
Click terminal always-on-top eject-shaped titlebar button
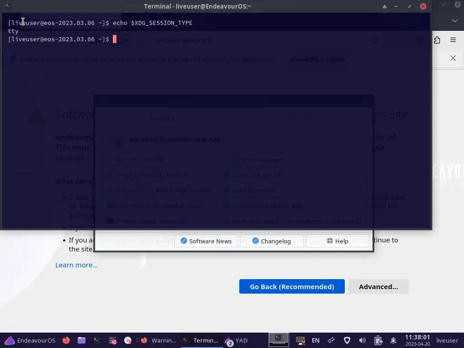(x=384, y=6)
